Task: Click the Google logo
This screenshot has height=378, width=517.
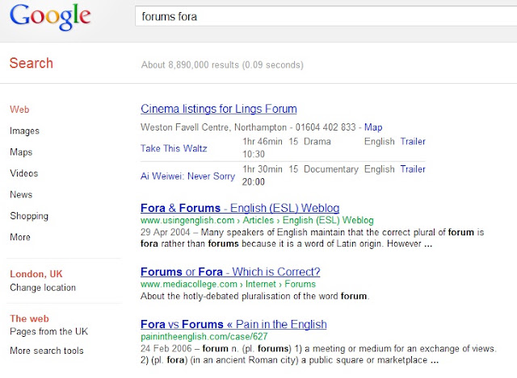Action: coord(50,17)
